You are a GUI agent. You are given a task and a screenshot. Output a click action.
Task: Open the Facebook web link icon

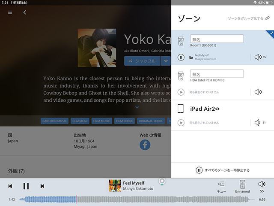tap(145, 145)
